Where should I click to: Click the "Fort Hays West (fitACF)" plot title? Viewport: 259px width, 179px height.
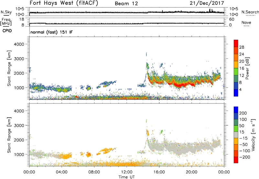pos(64,3)
